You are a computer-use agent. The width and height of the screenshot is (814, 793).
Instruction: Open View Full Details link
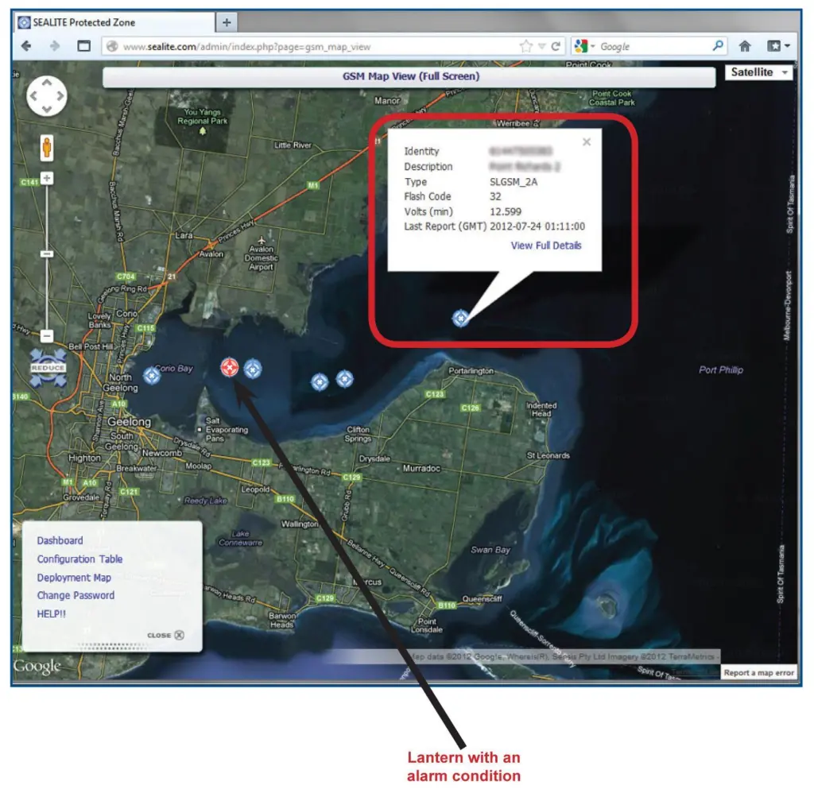tap(546, 246)
